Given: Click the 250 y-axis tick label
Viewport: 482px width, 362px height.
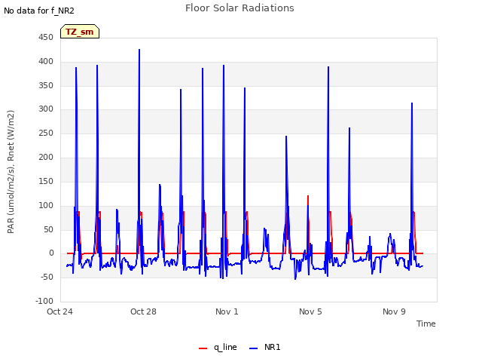Looking at the screenshot, I should [x=46, y=133].
